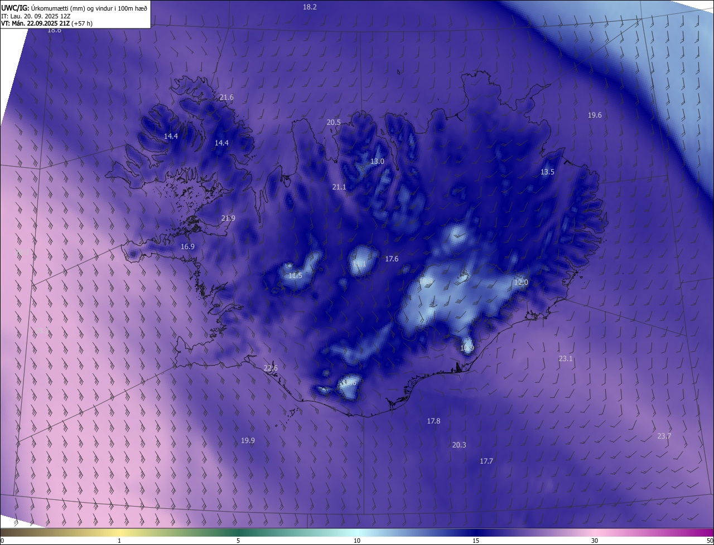Select the 21.1 precipitation reading
This screenshot has height=545, width=714.
click(339, 187)
